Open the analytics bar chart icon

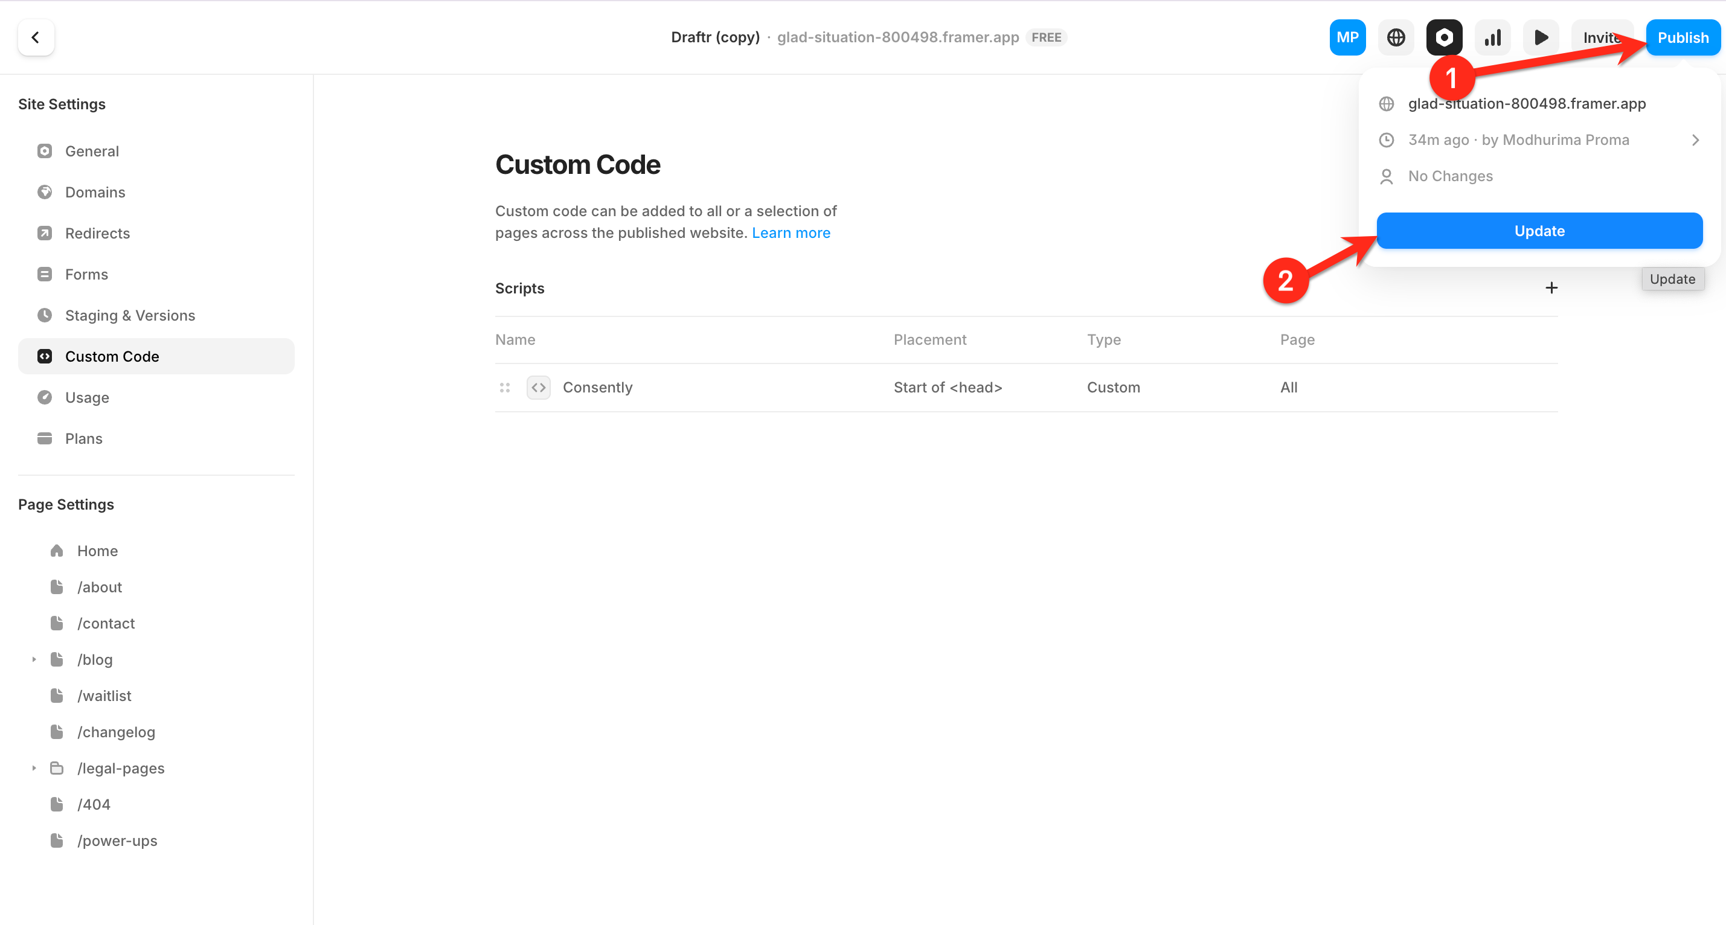tap(1492, 37)
